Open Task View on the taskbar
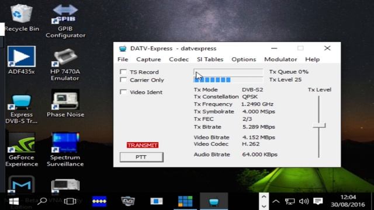 pos(70,201)
